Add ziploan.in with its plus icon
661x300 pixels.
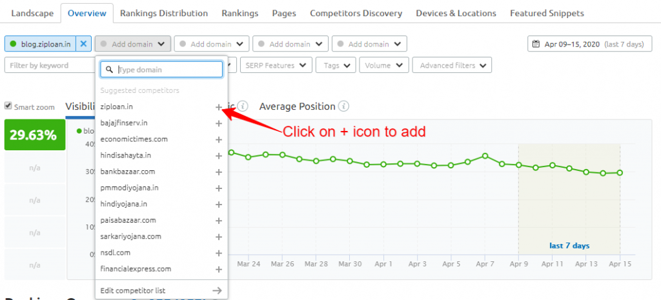pyautogui.click(x=218, y=107)
